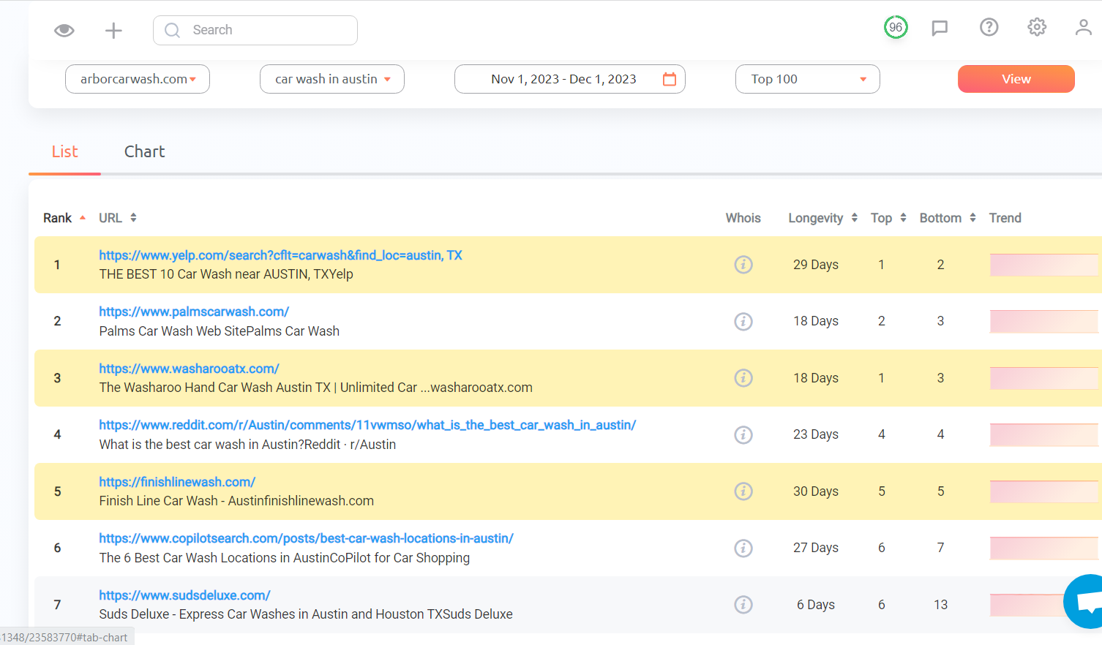Click the Search input field
This screenshot has height=645, width=1102.
click(x=255, y=30)
